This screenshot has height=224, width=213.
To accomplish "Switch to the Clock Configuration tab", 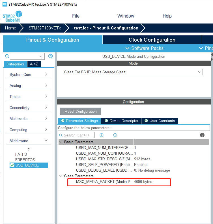I will pyautogui.click(x=152, y=40).
